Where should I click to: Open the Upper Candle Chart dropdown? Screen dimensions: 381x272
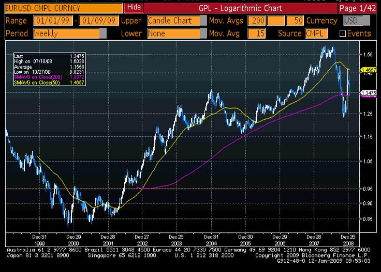174,21
